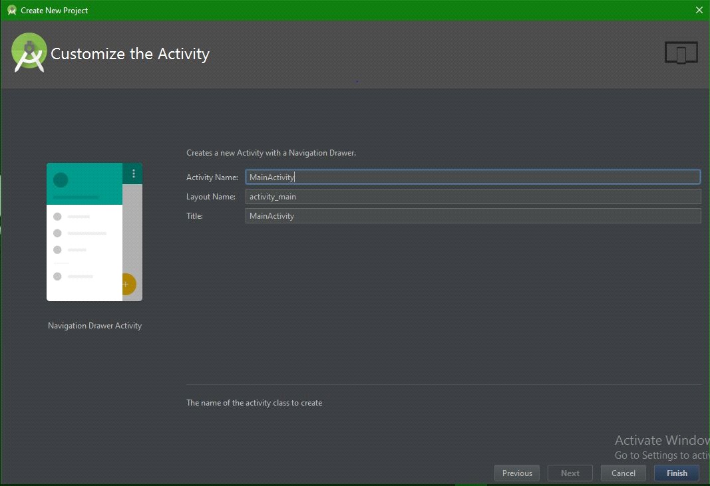Click Previous to return to template selection
Image resolution: width=710 pixels, height=486 pixels.
pos(516,473)
